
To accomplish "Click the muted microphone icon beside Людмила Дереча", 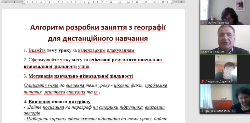I will tap(203, 81).
